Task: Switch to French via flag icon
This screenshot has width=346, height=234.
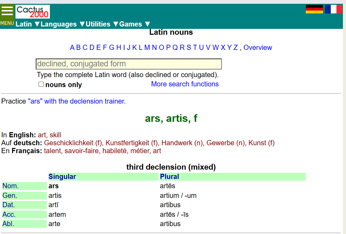Action: click(333, 9)
